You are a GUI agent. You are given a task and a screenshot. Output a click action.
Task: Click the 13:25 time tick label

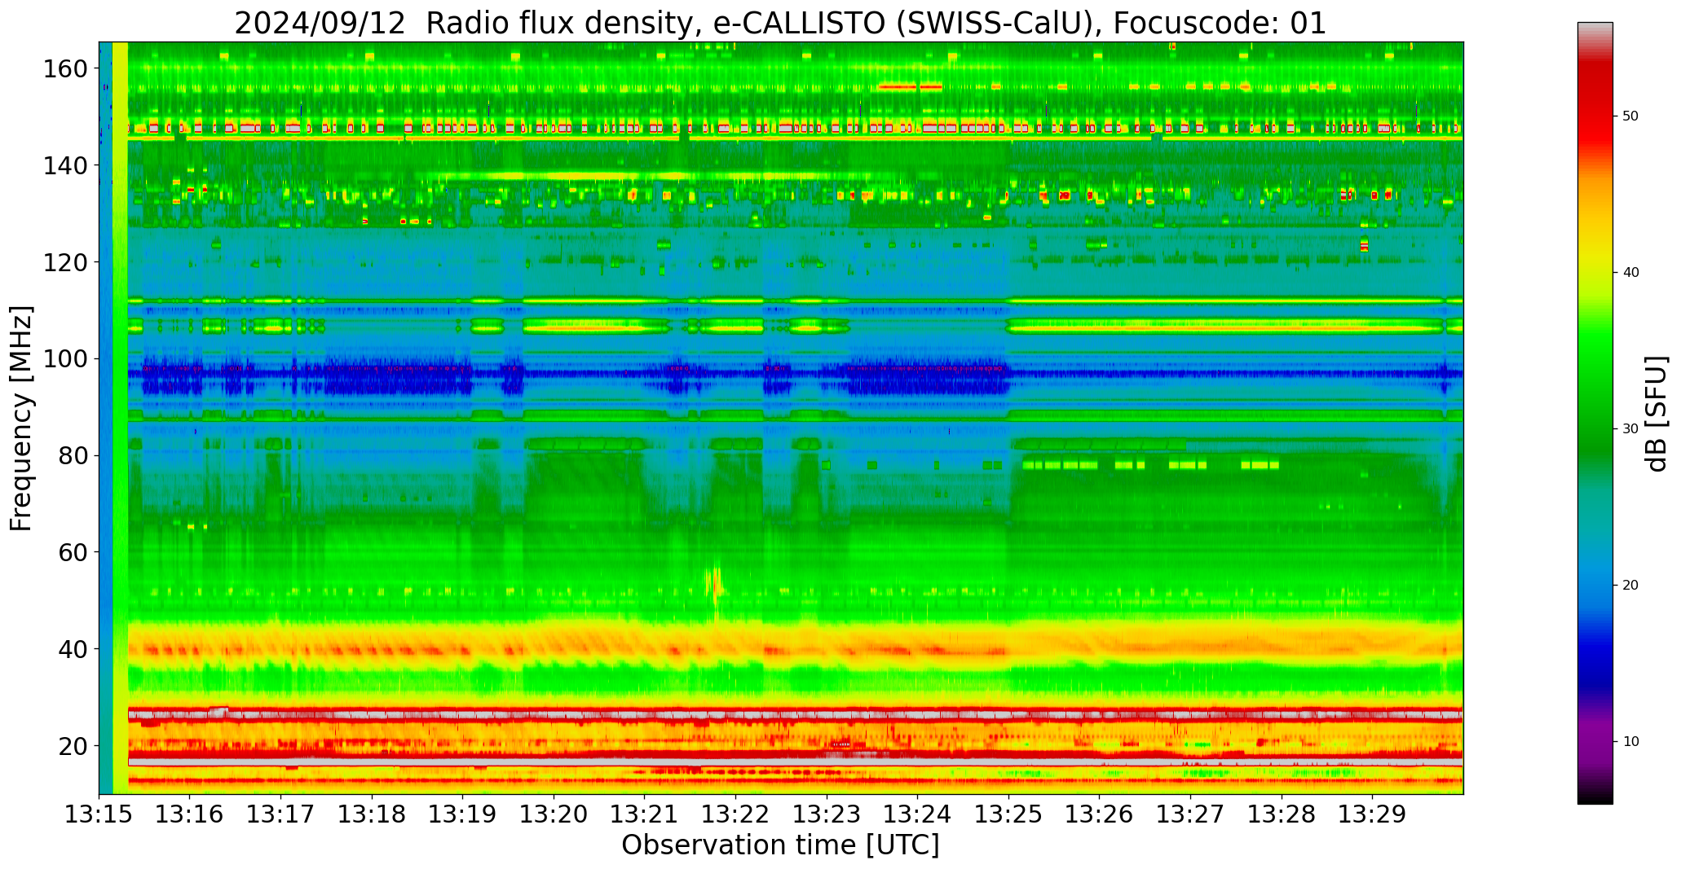click(1009, 814)
